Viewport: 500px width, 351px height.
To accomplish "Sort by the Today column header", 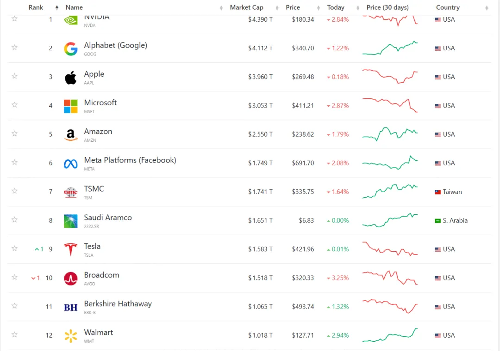I will pyautogui.click(x=336, y=7).
